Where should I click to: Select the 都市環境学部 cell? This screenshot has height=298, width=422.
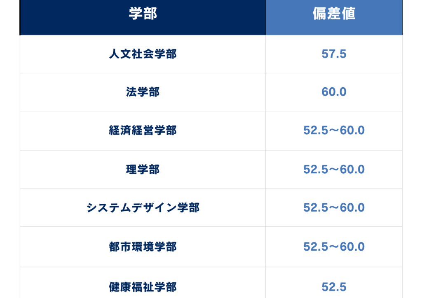pyautogui.click(x=143, y=247)
